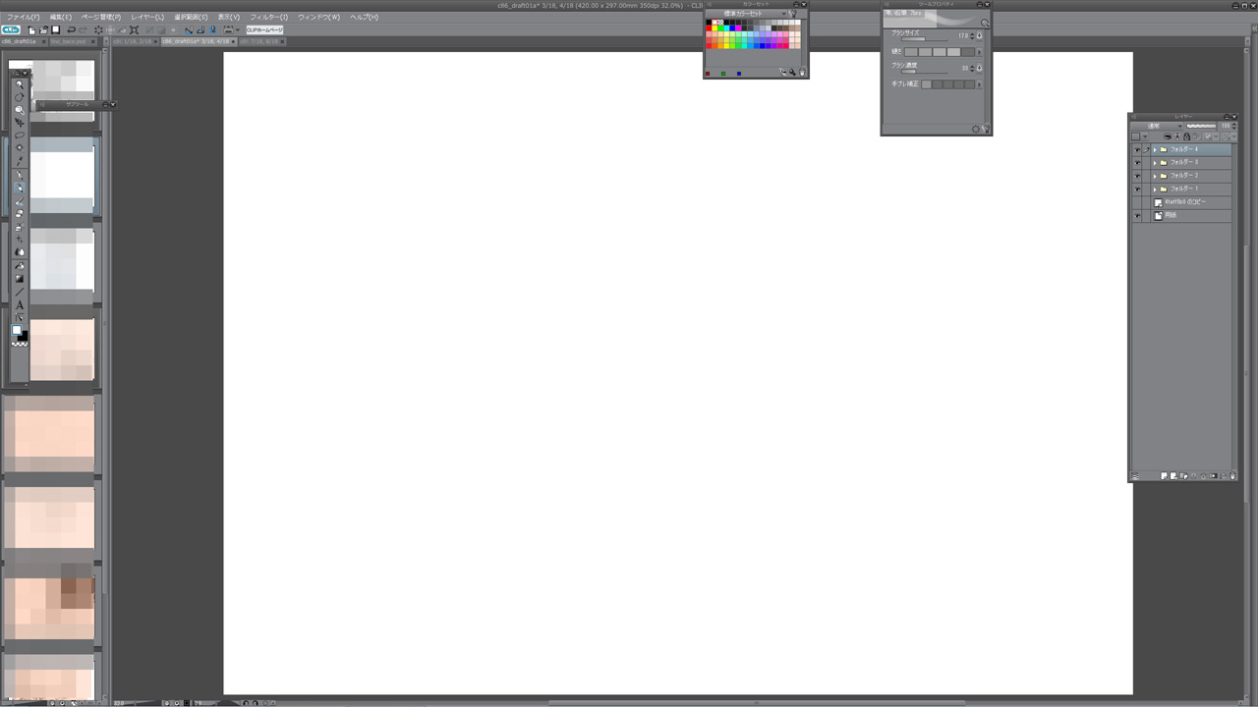Click the magnifier icon on brush preview
Viewport: 1258px width, 707px height.
coord(985,22)
